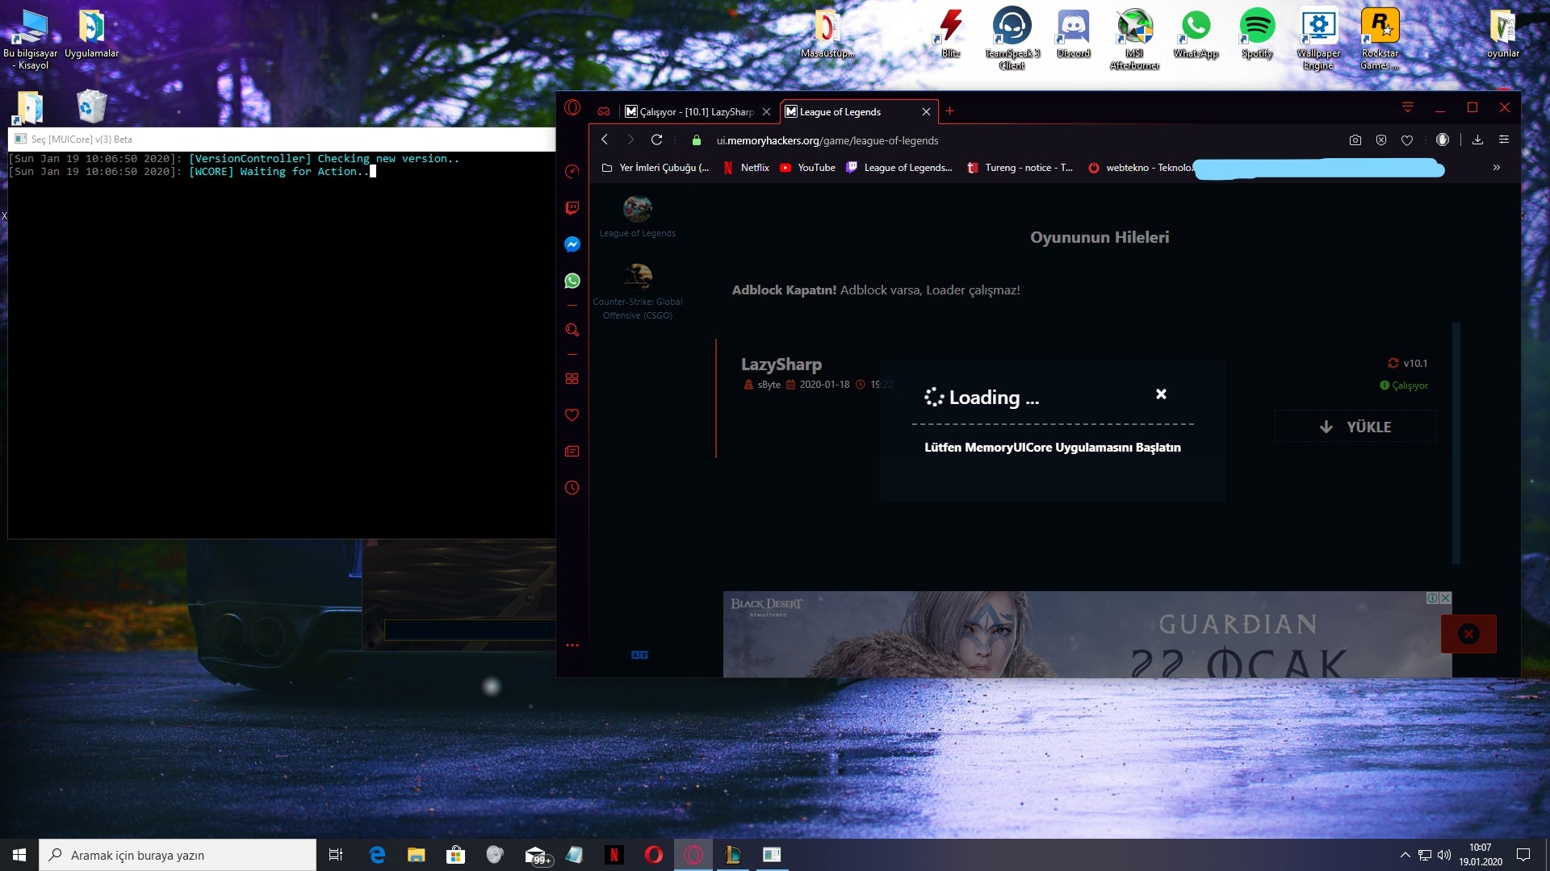
Task: Open Easy Setup menu icon
Action: pyautogui.click(x=1504, y=140)
